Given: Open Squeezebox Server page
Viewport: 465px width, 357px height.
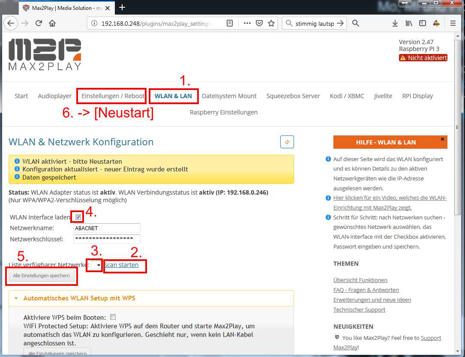Looking at the screenshot, I should [x=293, y=96].
